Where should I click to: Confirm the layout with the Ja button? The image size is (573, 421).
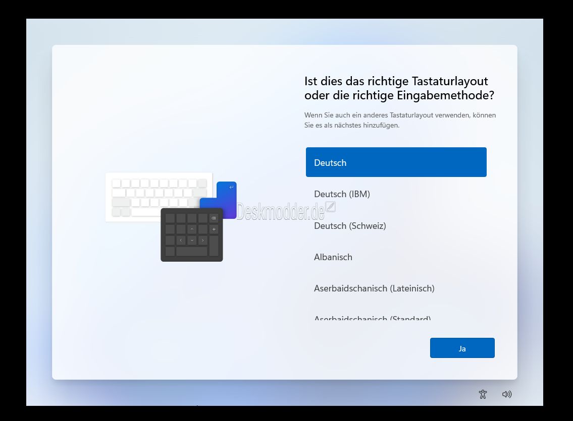click(462, 348)
